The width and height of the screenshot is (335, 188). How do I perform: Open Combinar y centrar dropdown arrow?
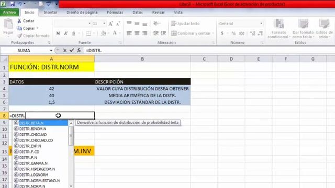213,33
